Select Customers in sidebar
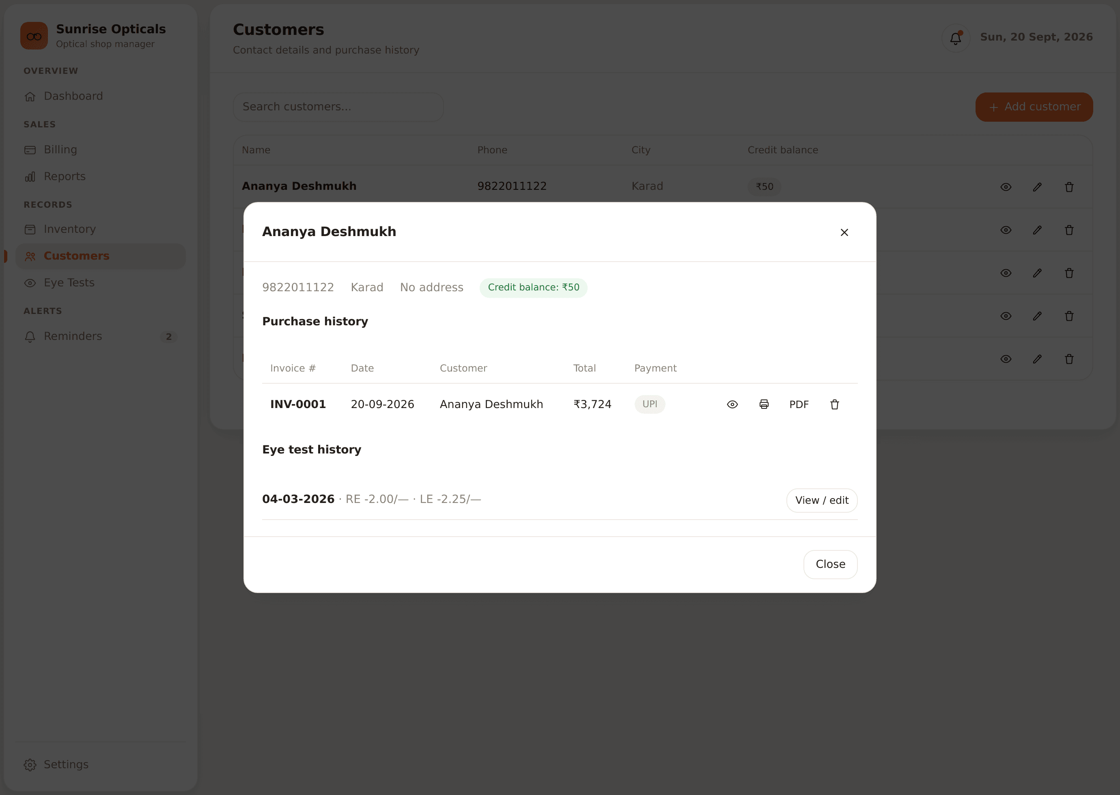The width and height of the screenshot is (1120, 795). click(x=100, y=256)
